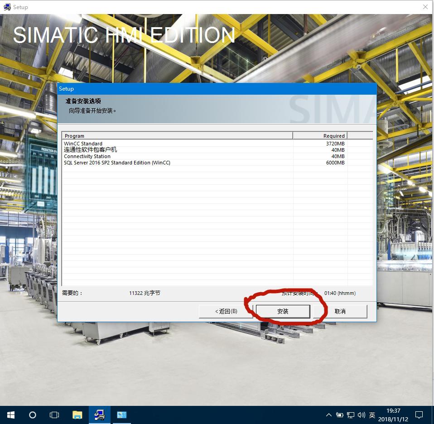Open the volume control in the system tray
The width and height of the screenshot is (434, 424).
point(361,414)
